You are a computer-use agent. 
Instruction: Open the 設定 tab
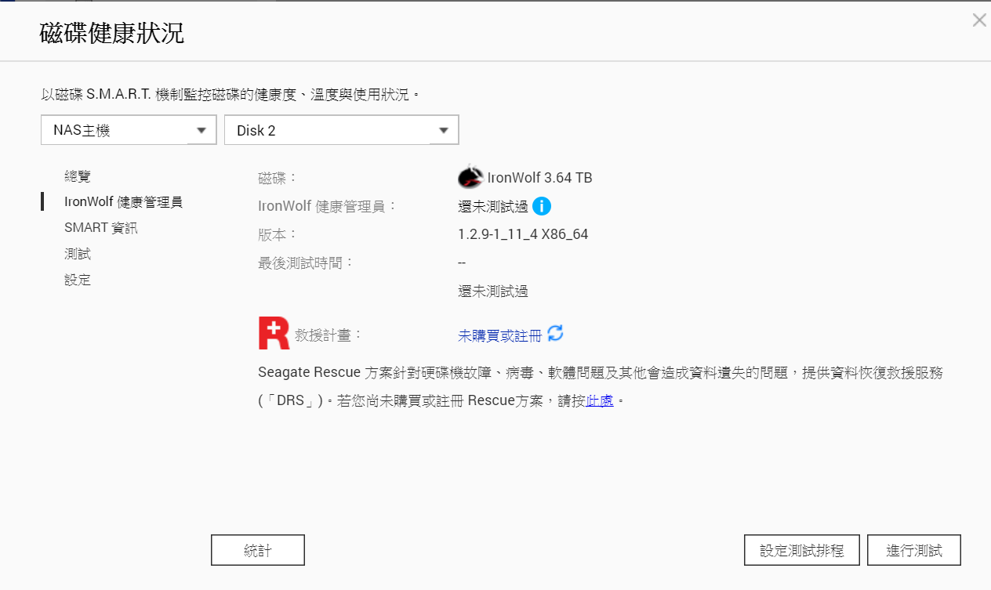pos(78,280)
